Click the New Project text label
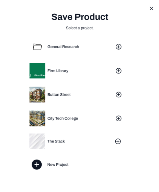Image resolution: width=159 pixels, height=192 pixels. [58, 165]
